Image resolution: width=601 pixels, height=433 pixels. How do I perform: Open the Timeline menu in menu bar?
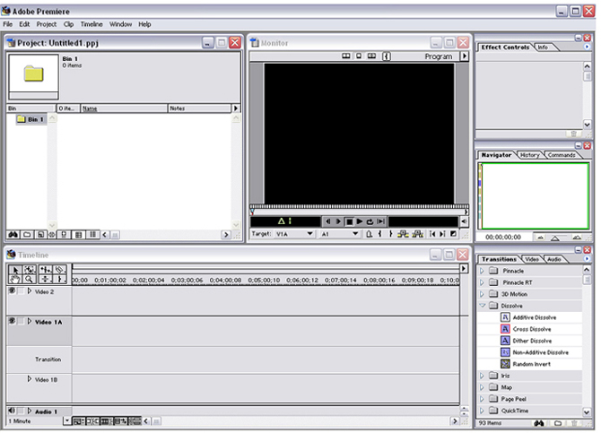[91, 24]
